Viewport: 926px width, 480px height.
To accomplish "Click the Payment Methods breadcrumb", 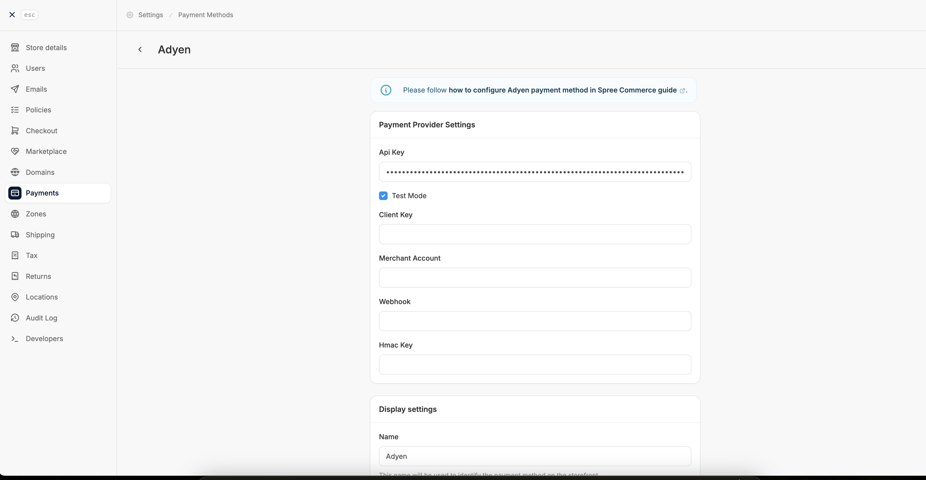I will coord(206,15).
